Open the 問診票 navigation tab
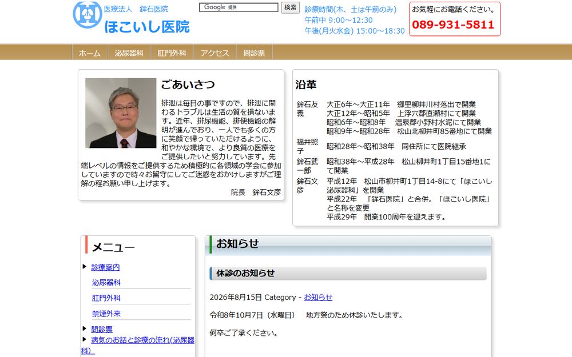The width and height of the screenshot is (572, 357). pos(255,53)
